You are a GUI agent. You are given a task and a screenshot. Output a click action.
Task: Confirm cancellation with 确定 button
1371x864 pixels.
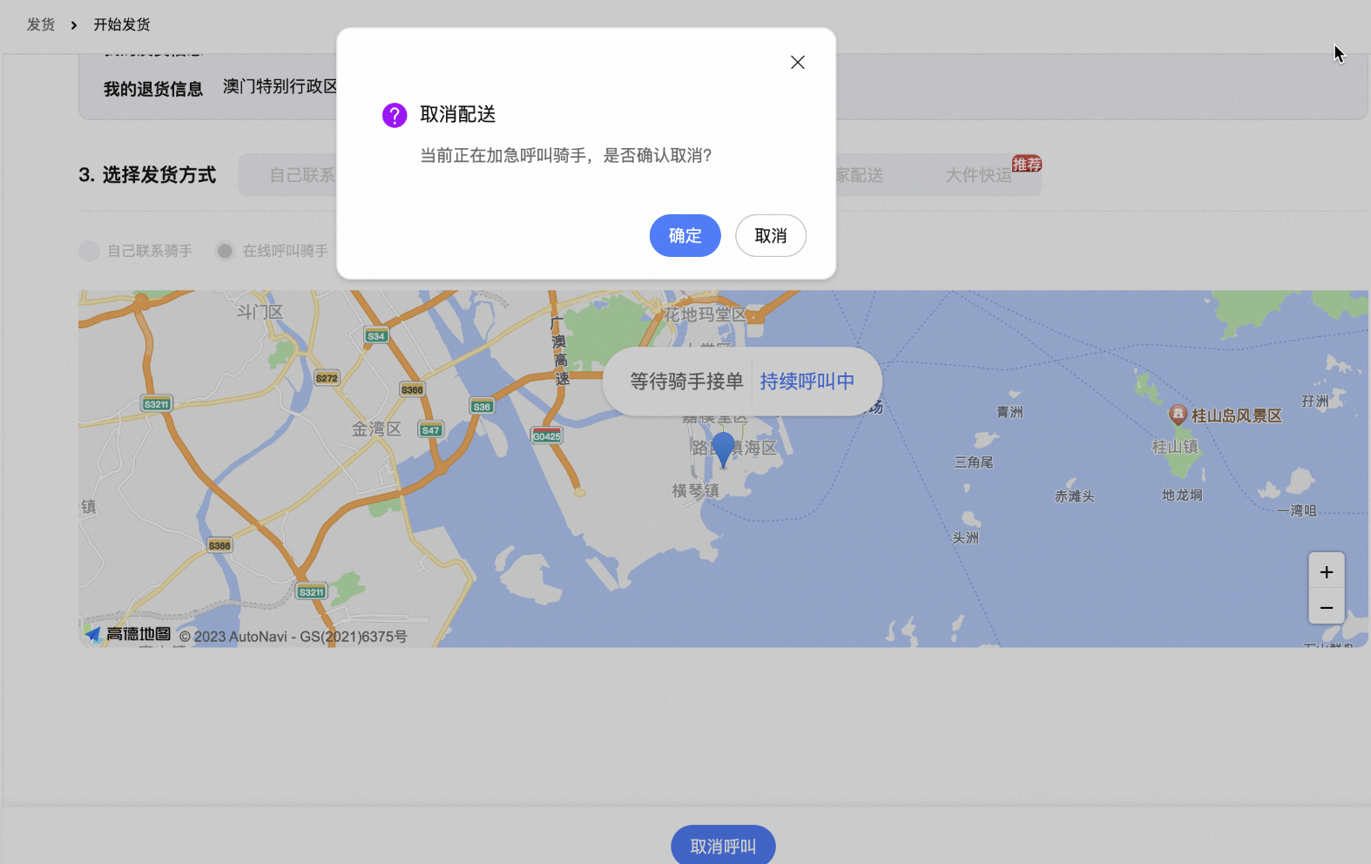(685, 235)
